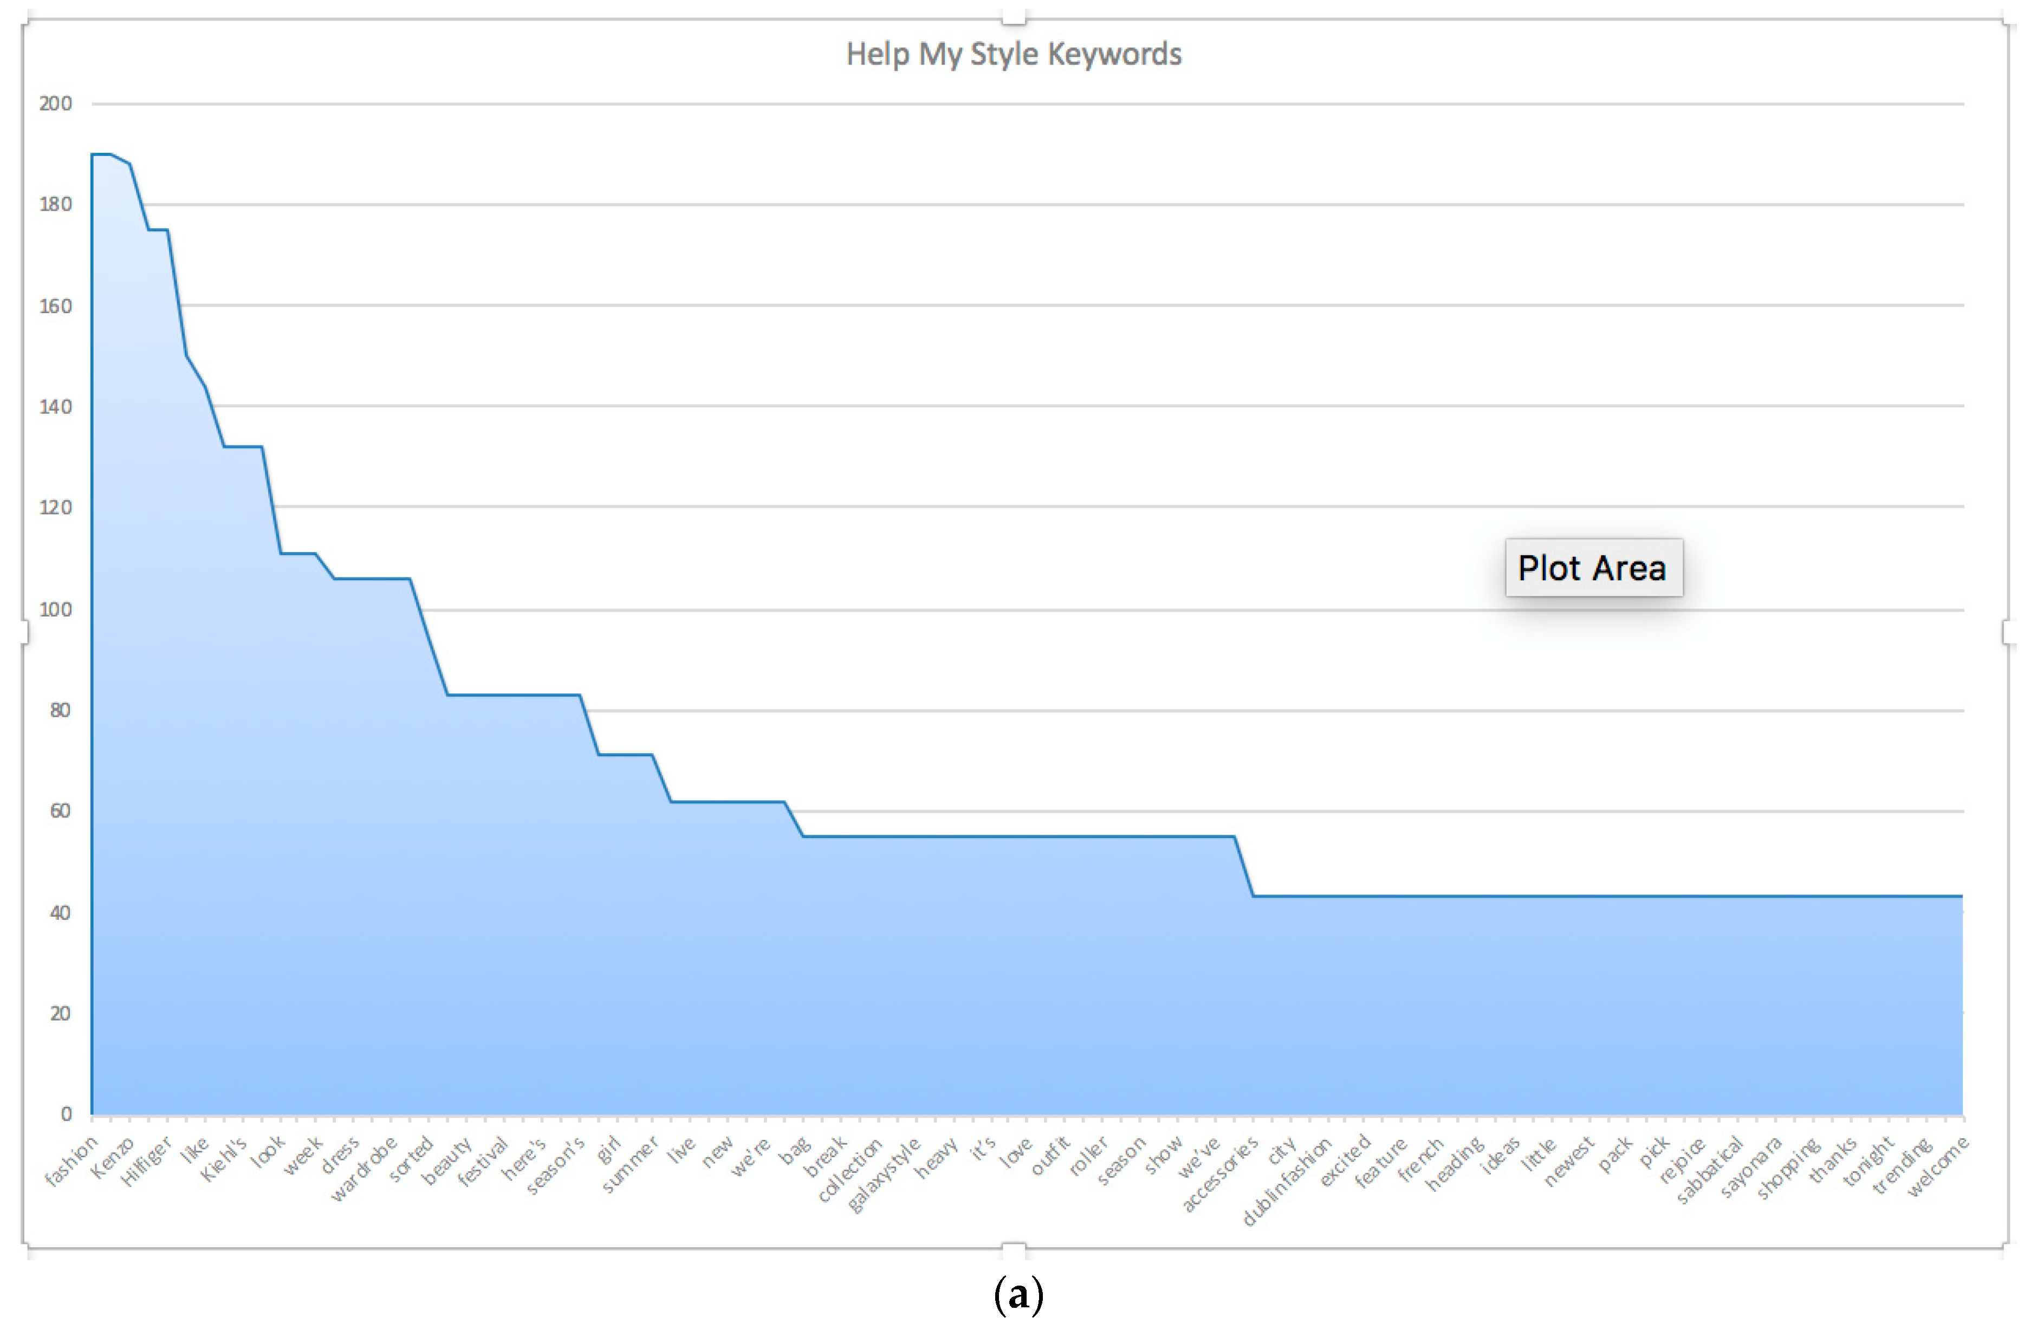
Task: Select the 200 value on the vertical axis
Action: point(55,104)
